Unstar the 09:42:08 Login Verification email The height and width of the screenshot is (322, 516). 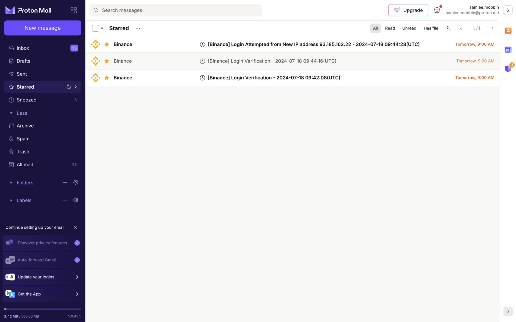pyautogui.click(x=107, y=78)
